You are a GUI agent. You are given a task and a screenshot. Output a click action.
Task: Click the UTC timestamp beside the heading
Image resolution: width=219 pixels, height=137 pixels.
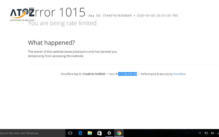(157, 16)
